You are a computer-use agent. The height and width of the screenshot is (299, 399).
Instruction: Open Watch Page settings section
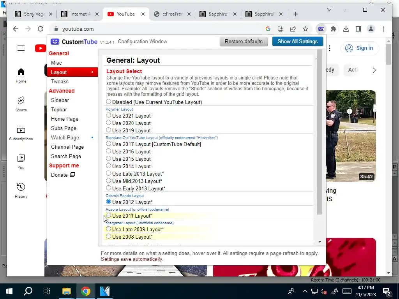pyautogui.click(x=65, y=137)
